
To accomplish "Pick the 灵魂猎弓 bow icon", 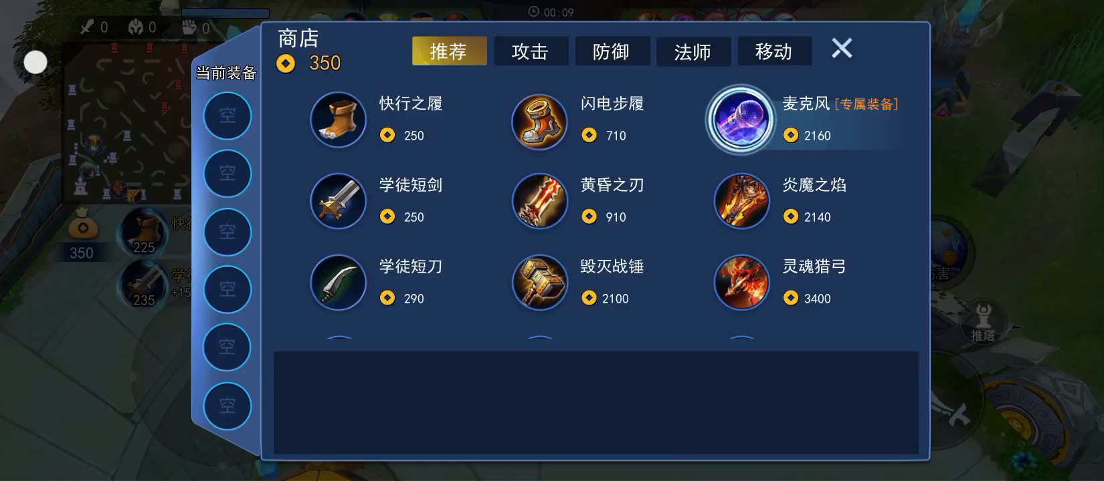I will pyautogui.click(x=741, y=283).
